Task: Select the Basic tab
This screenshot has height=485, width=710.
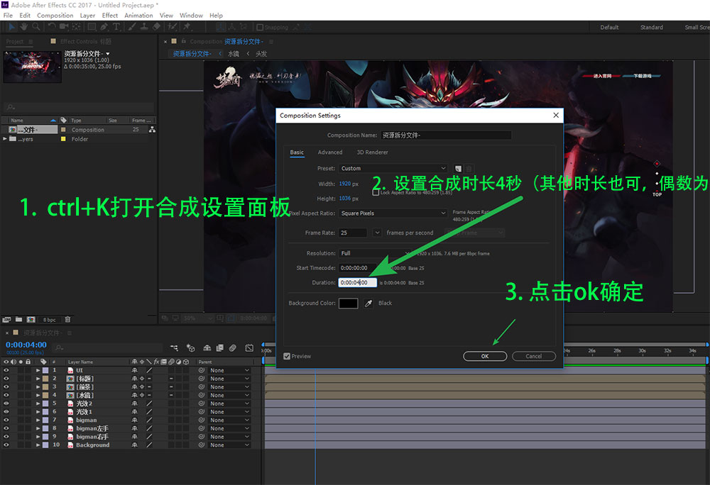Action: click(297, 152)
